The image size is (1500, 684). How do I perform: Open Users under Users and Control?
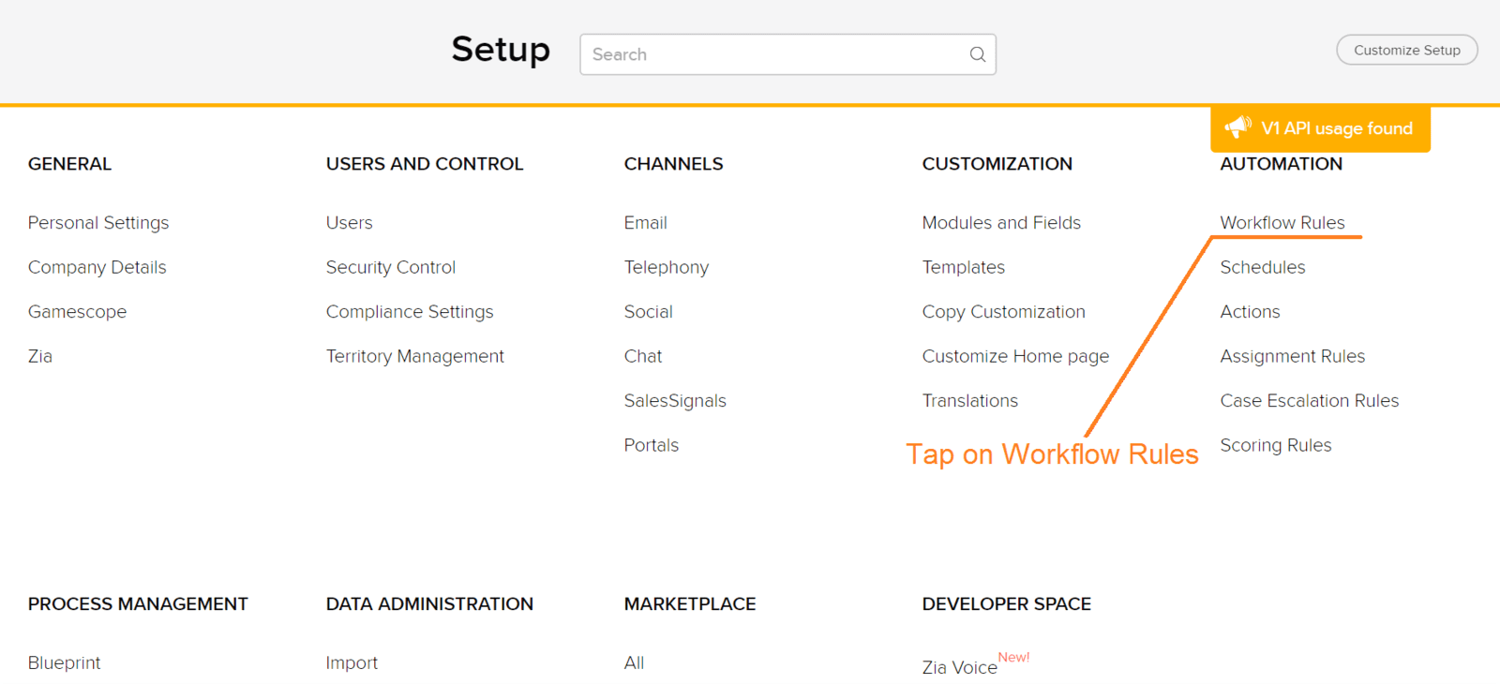tap(350, 223)
